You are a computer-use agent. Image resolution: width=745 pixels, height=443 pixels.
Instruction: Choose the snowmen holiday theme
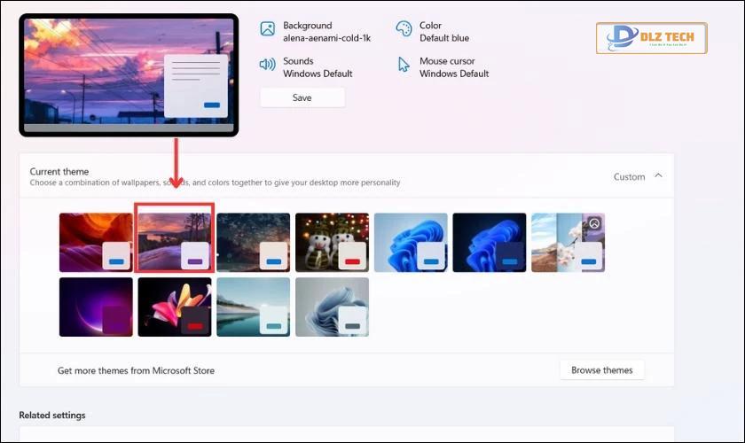[332, 243]
